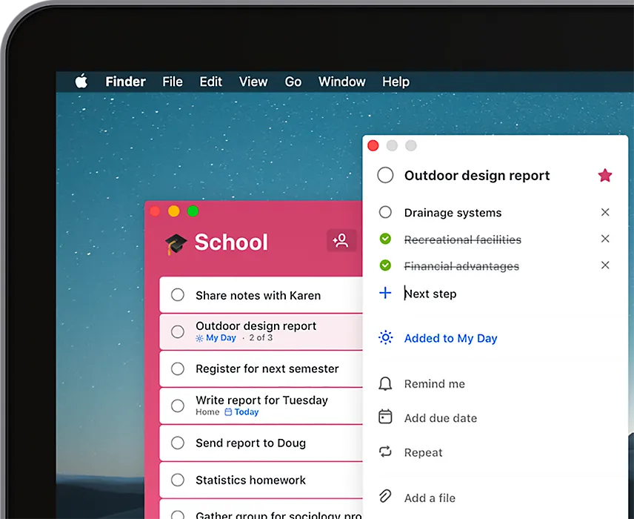This screenshot has height=519, width=634.
Task: Click the bell icon for Remind me
Action: (x=385, y=384)
